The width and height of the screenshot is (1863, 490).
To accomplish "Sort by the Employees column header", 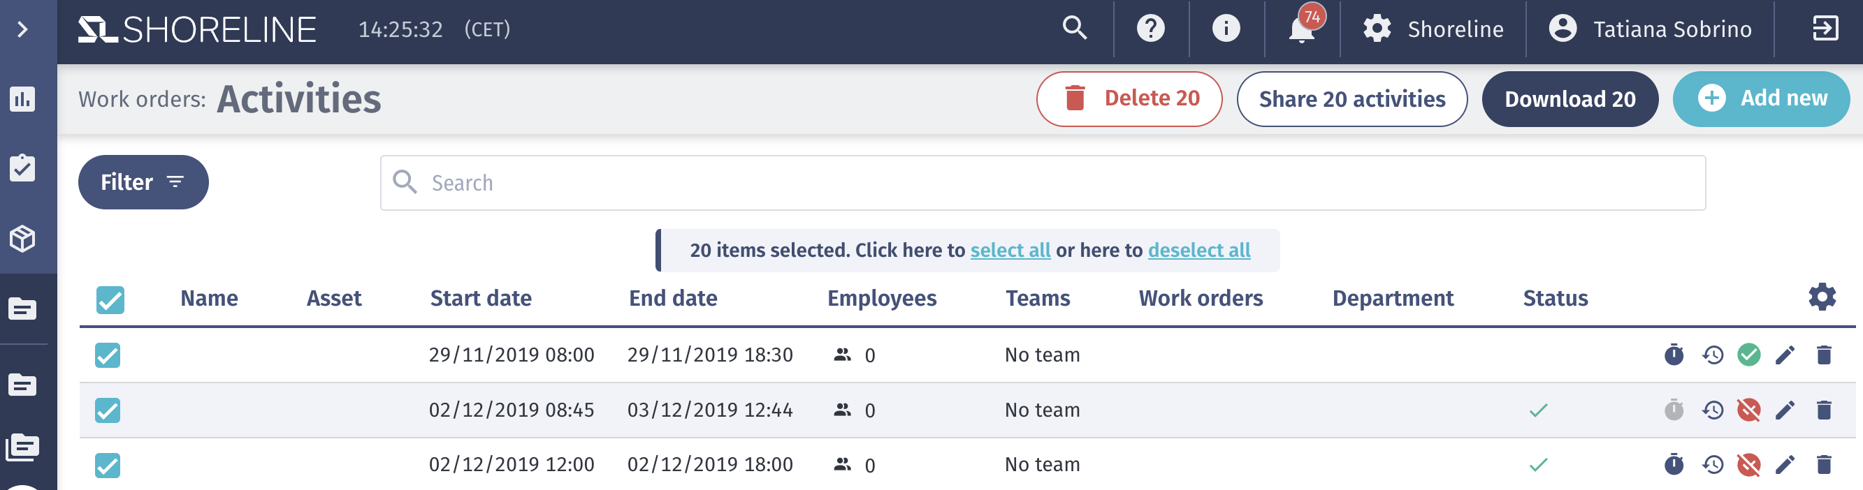I will pyautogui.click(x=882, y=299).
